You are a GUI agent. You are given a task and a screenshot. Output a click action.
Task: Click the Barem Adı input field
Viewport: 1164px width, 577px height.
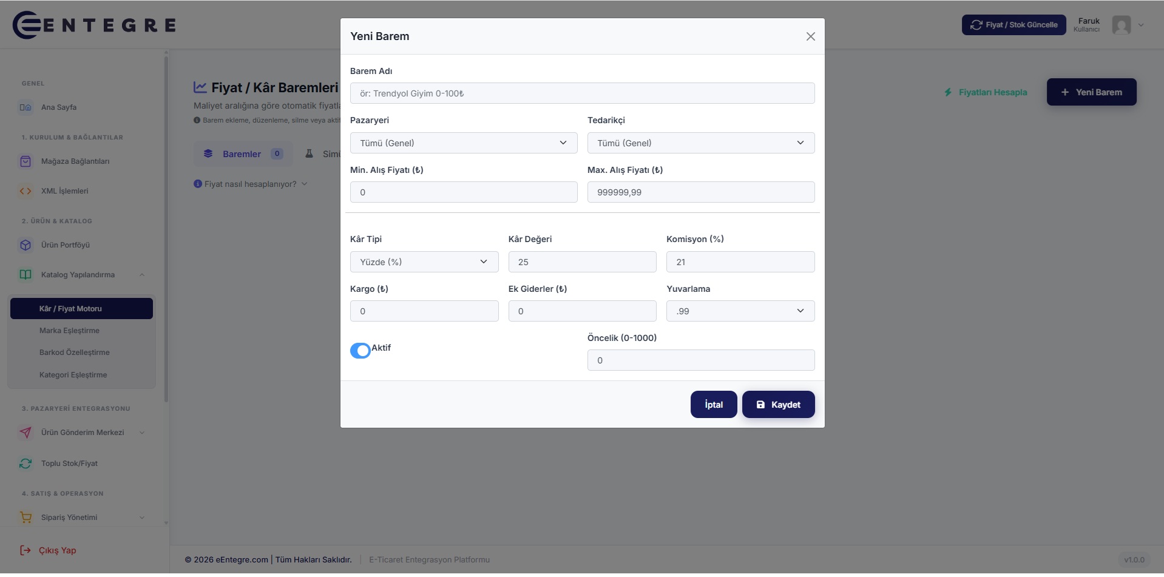[x=583, y=93]
